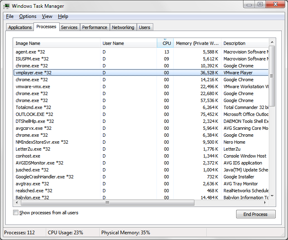Go to the Networking tab
This screenshot has height=240, width=288.
pos(123,27)
